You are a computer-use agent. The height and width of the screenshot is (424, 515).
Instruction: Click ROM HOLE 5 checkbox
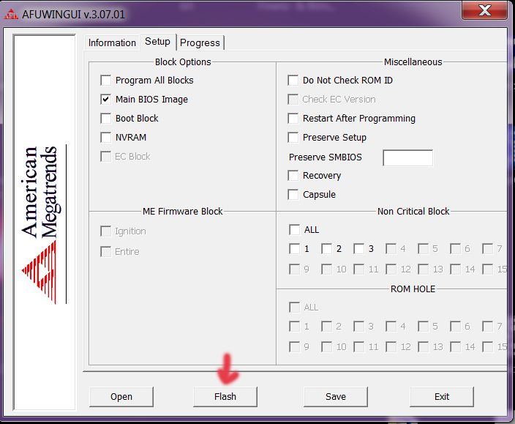pos(423,327)
